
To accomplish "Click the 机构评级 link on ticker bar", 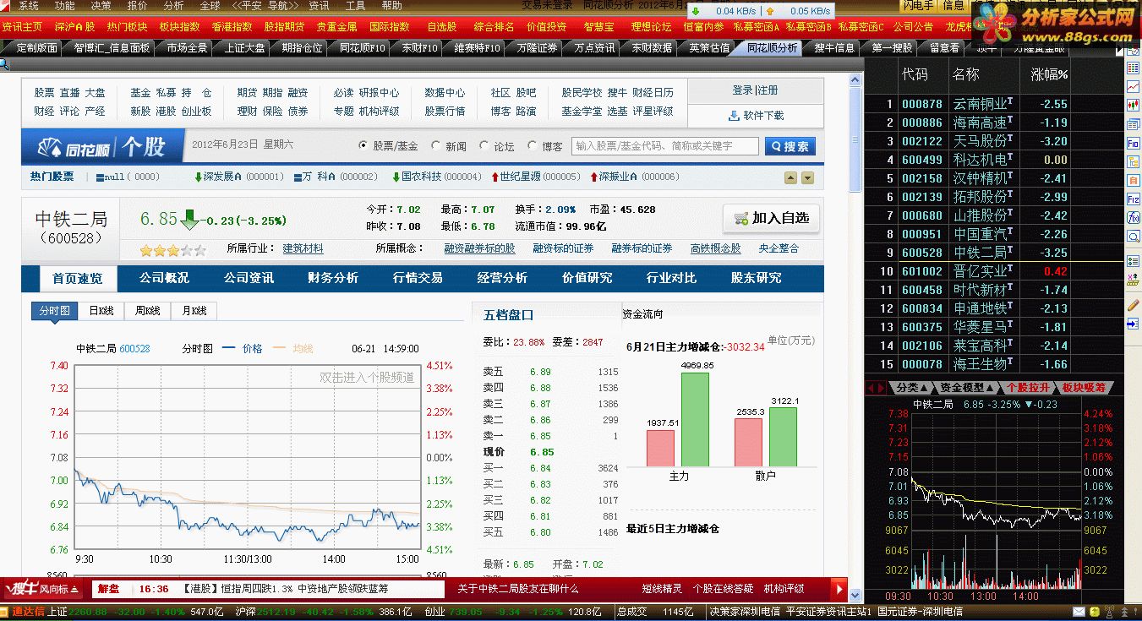I will pyautogui.click(x=784, y=589).
